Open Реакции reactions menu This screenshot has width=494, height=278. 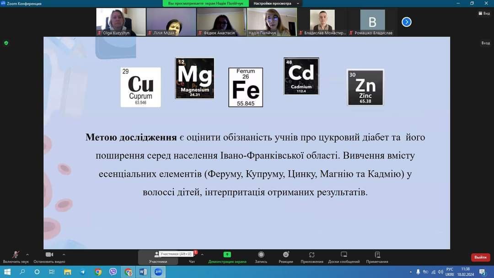point(286,257)
